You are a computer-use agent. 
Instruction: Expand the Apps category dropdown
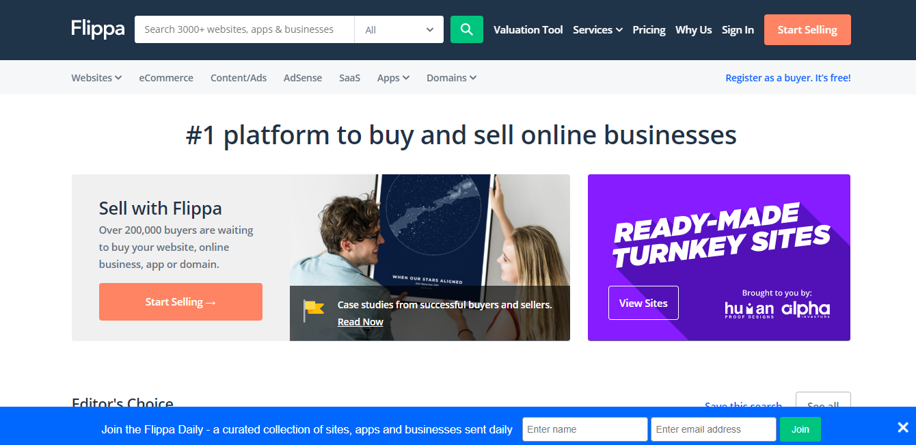click(393, 78)
